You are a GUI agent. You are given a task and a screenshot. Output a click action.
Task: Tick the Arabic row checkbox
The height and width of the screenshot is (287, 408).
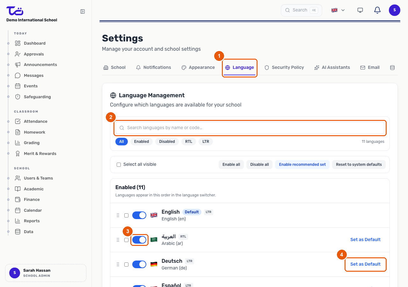127,240
